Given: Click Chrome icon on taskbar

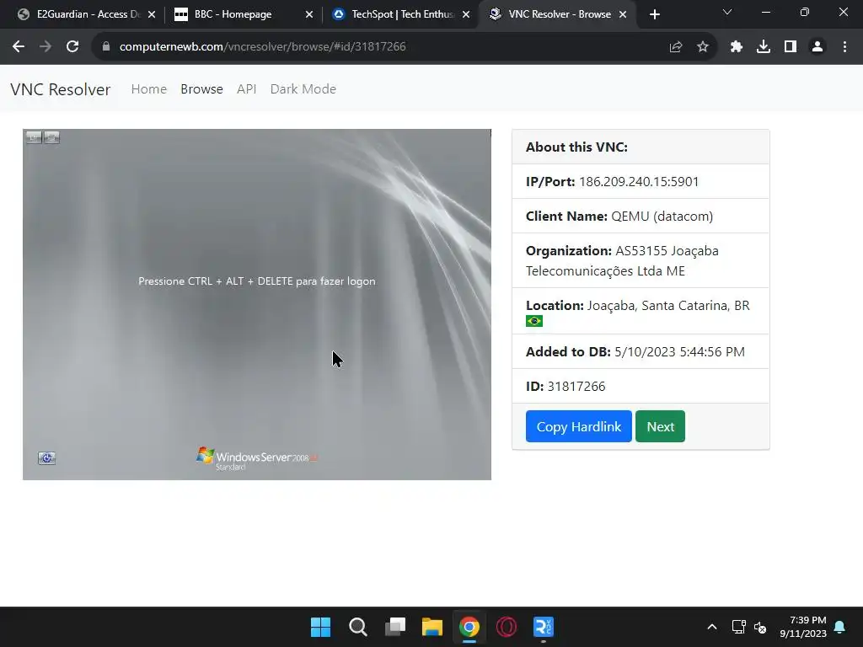Looking at the screenshot, I should (x=469, y=627).
